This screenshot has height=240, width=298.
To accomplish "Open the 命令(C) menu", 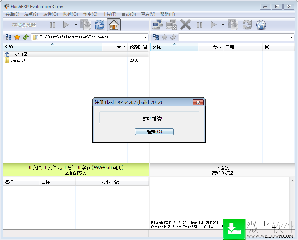I will click(x=90, y=14).
